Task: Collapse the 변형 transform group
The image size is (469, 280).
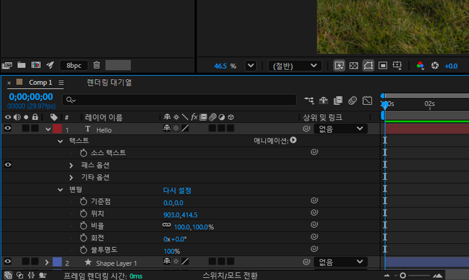Action: (x=60, y=190)
